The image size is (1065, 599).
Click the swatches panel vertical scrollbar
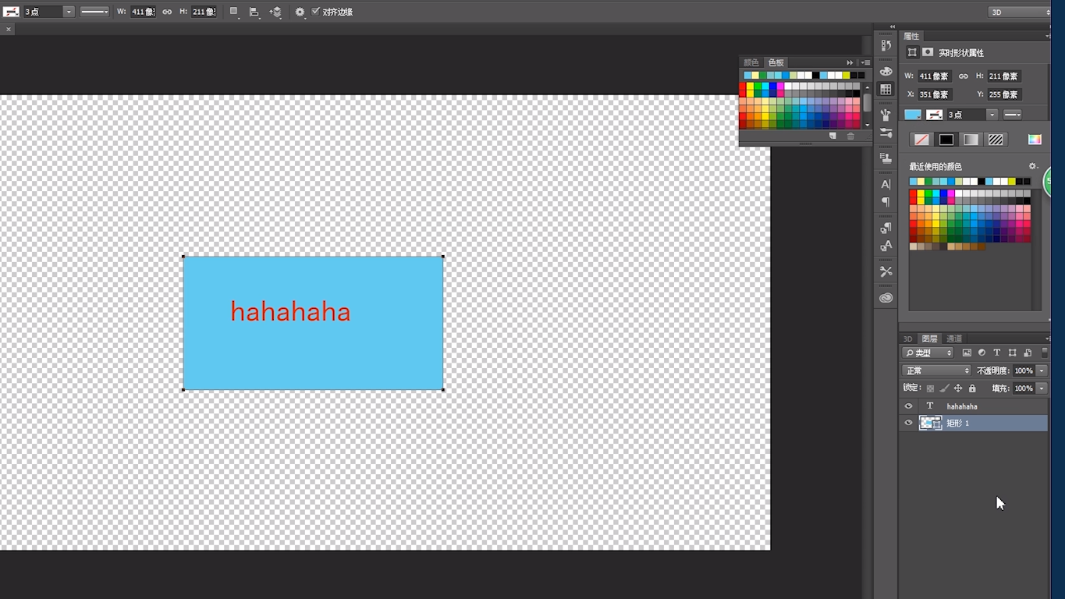867,101
